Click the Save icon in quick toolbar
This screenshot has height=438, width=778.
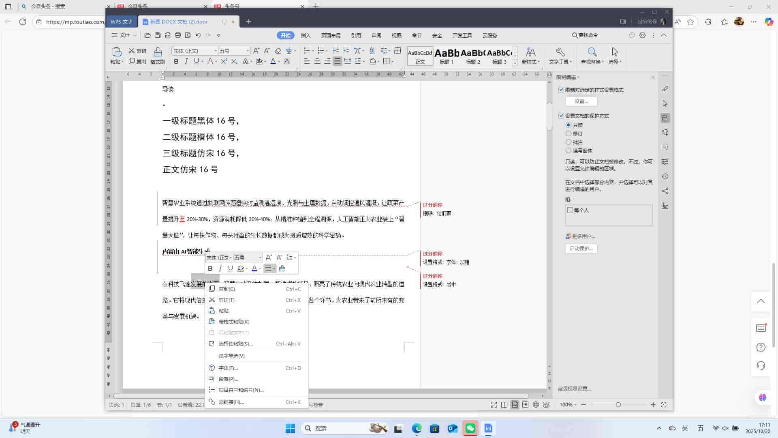pyautogui.click(x=158, y=35)
